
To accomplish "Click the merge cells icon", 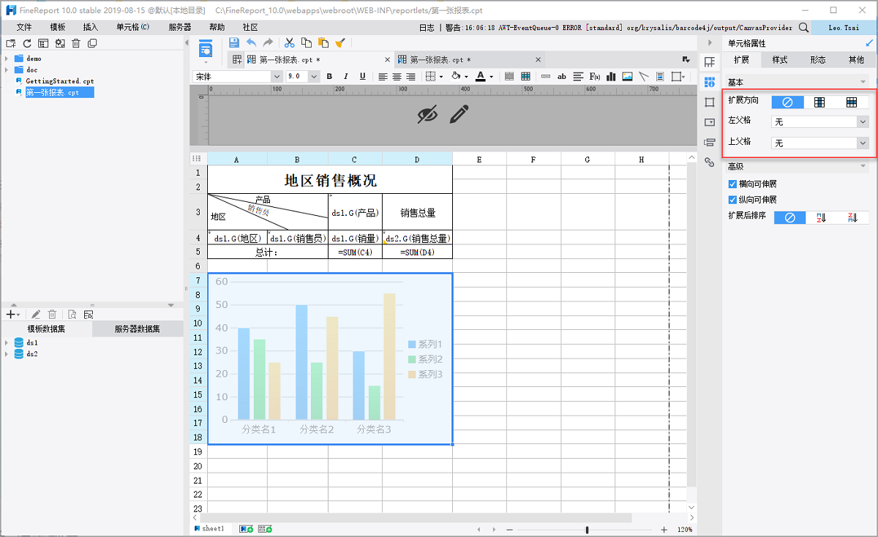I will click(x=509, y=76).
